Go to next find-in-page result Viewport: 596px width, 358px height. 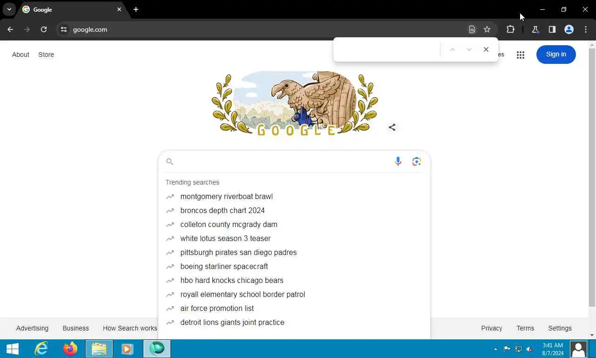[469, 49]
